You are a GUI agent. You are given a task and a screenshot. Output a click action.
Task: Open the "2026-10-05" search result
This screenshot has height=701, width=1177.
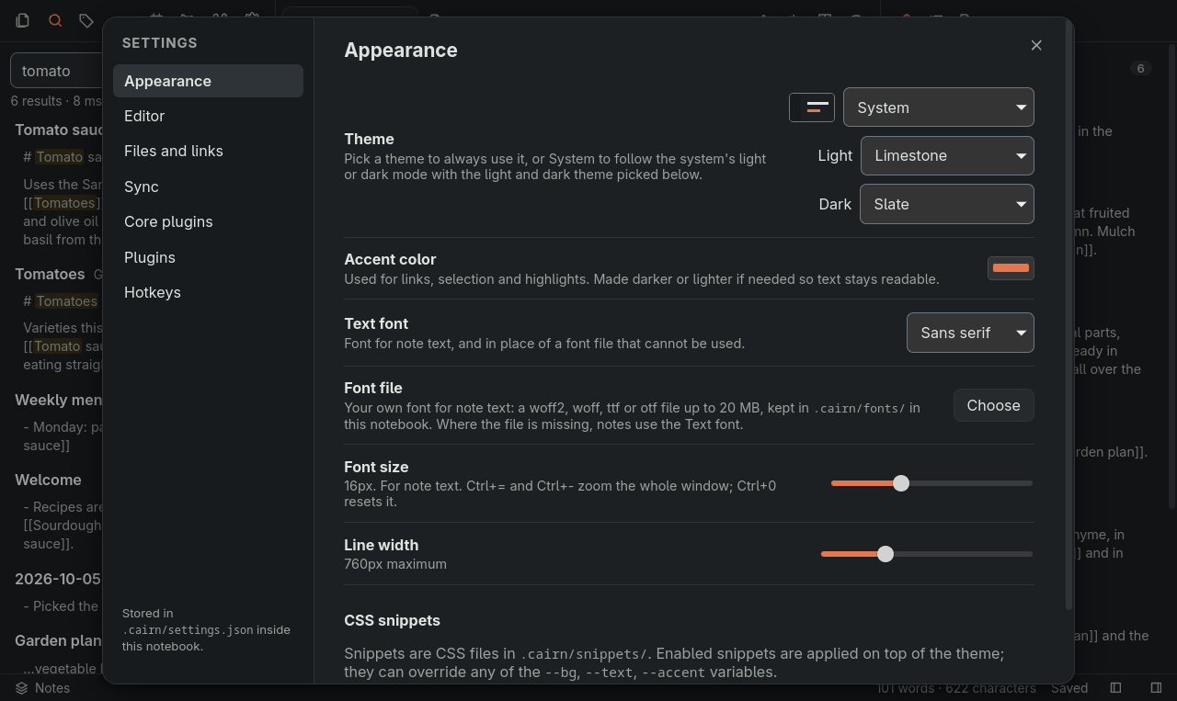click(58, 579)
